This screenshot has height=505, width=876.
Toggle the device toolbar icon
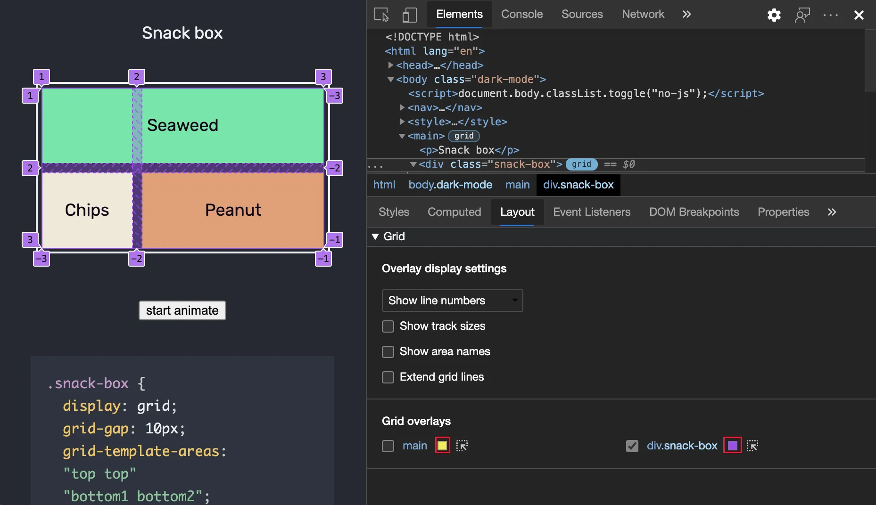[x=409, y=15]
